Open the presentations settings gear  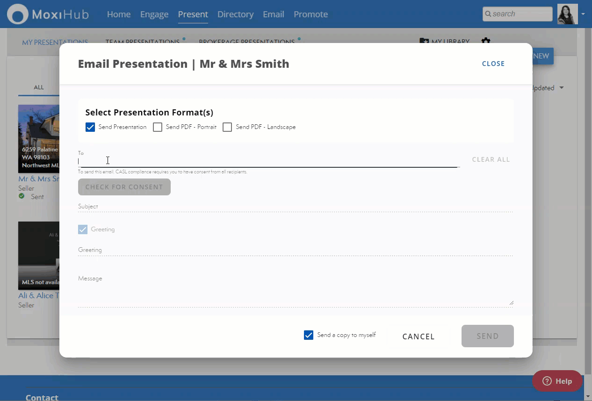click(486, 42)
